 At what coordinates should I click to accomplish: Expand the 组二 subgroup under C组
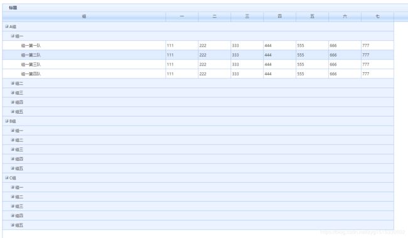pos(13,197)
